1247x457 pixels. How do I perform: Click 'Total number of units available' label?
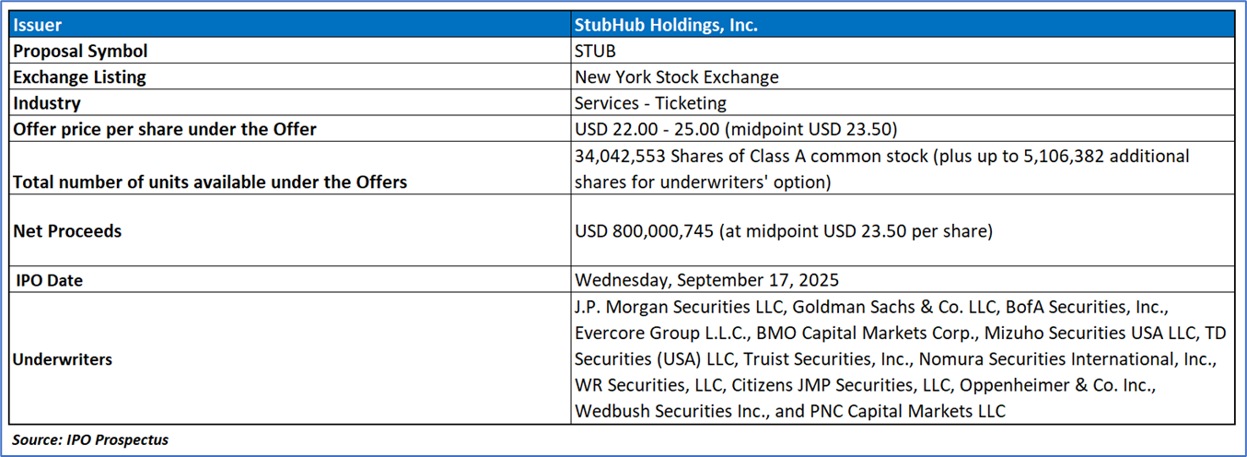pyautogui.click(x=210, y=182)
